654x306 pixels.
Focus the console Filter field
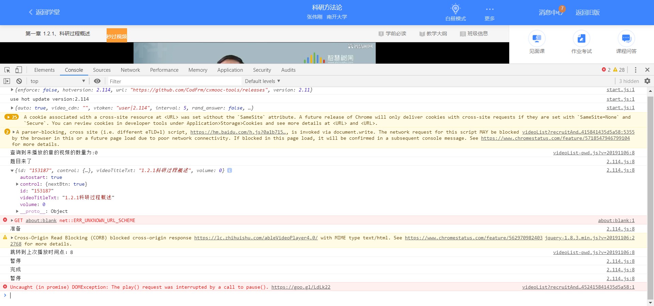(x=174, y=81)
